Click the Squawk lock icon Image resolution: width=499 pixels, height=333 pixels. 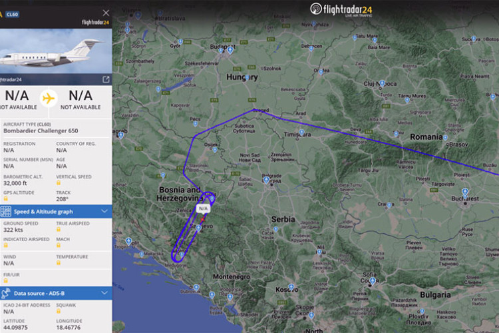pyautogui.click(x=59, y=311)
